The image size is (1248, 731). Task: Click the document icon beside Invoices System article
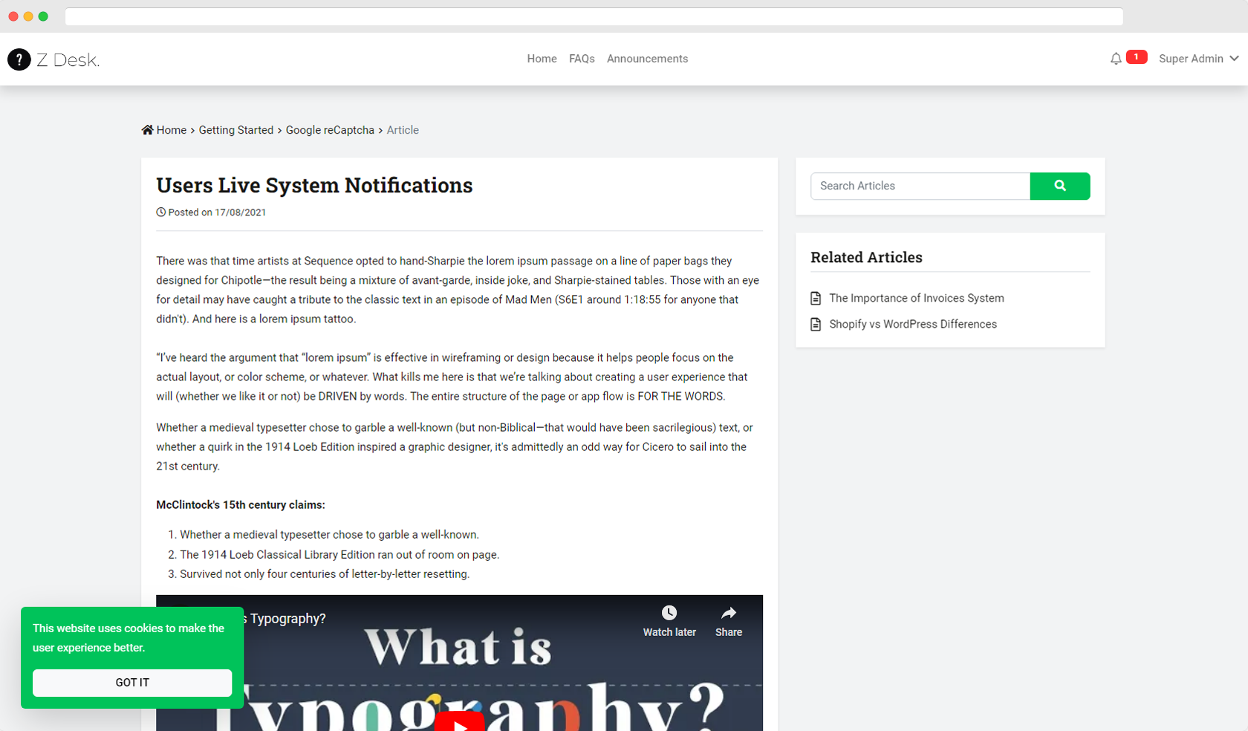(x=816, y=298)
